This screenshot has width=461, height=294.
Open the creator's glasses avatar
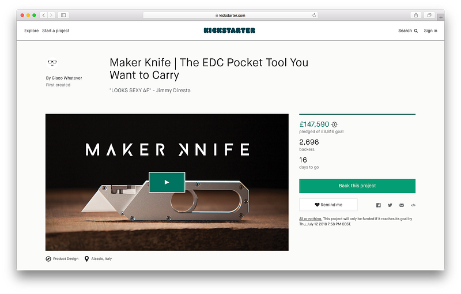[51, 63]
